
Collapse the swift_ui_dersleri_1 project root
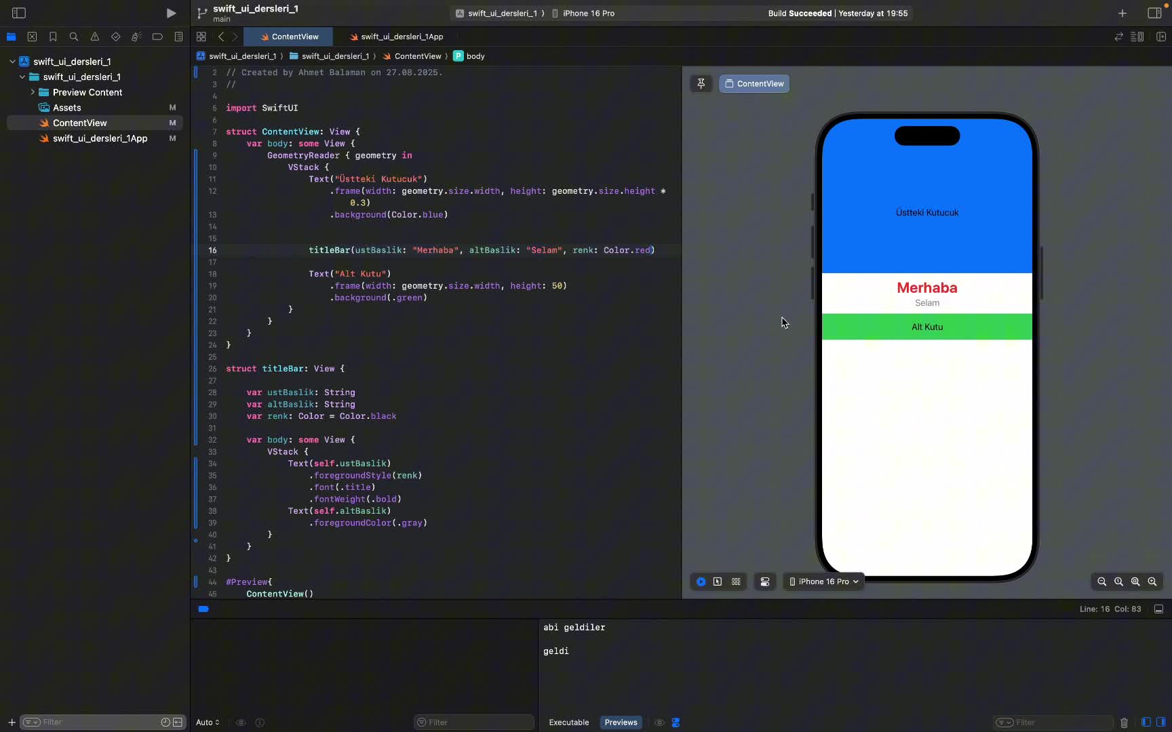pyautogui.click(x=12, y=62)
